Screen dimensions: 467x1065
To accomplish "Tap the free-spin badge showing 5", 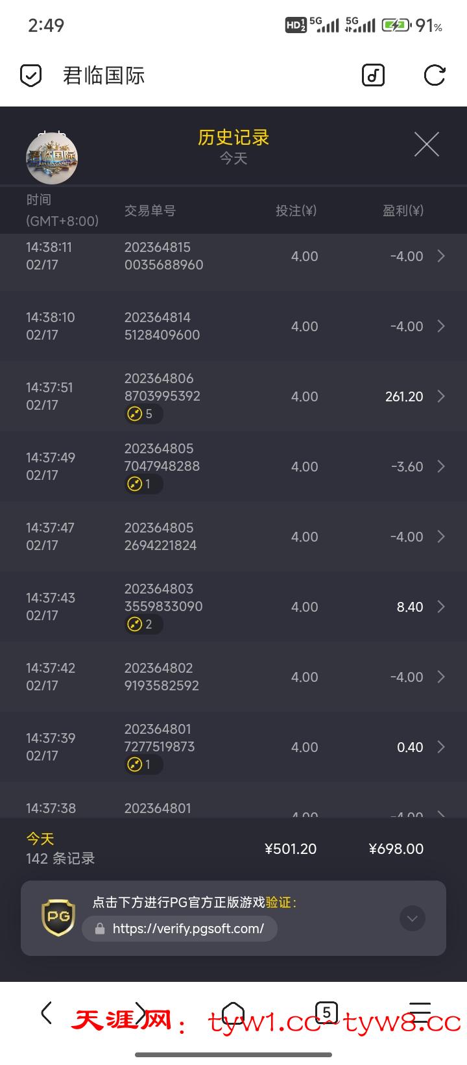I will point(143,414).
